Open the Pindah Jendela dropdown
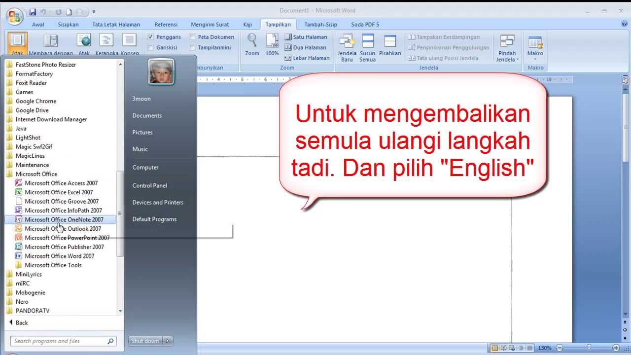Viewport: 631px width, 355px height. [507, 48]
